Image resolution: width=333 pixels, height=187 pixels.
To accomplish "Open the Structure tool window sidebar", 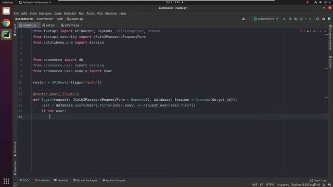I will coord(15,149).
